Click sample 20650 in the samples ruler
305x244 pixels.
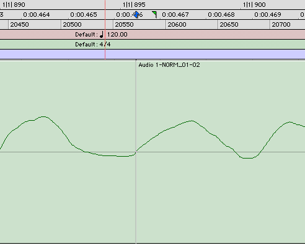(x=229, y=25)
